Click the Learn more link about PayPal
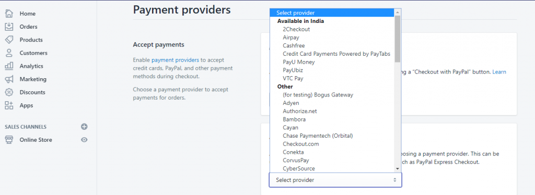 (x=499, y=72)
